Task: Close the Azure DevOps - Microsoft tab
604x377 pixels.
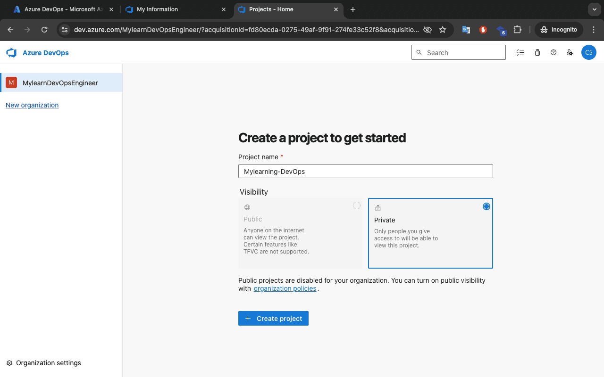Action: pos(111,9)
